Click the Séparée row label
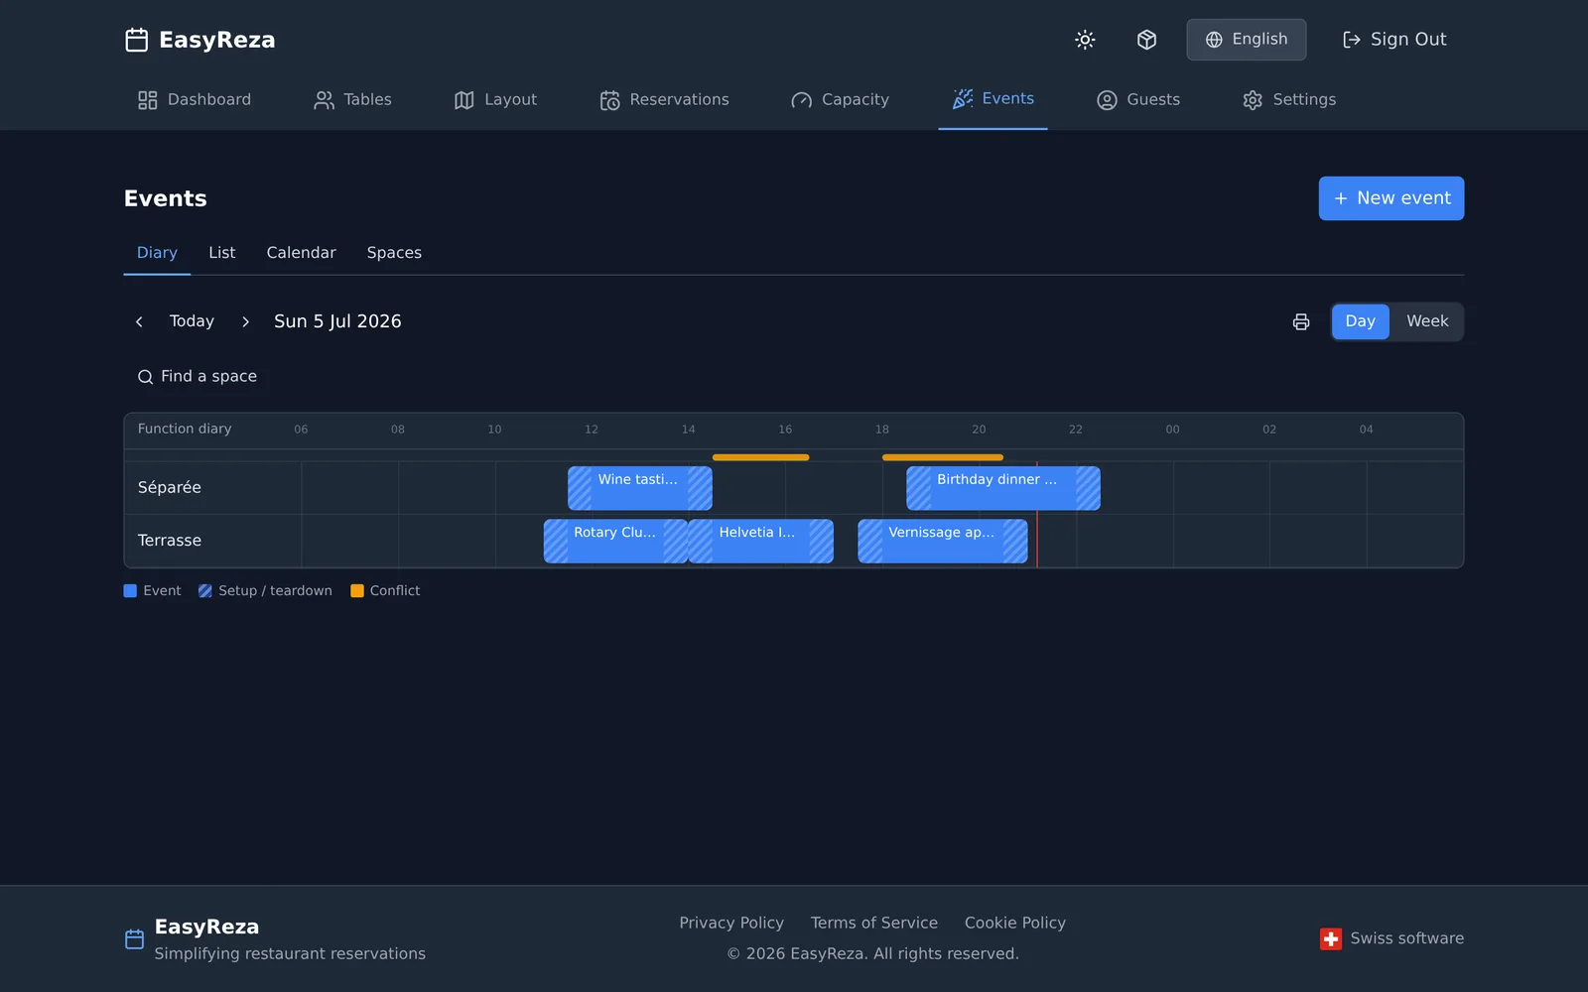 click(x=170, y=488)
